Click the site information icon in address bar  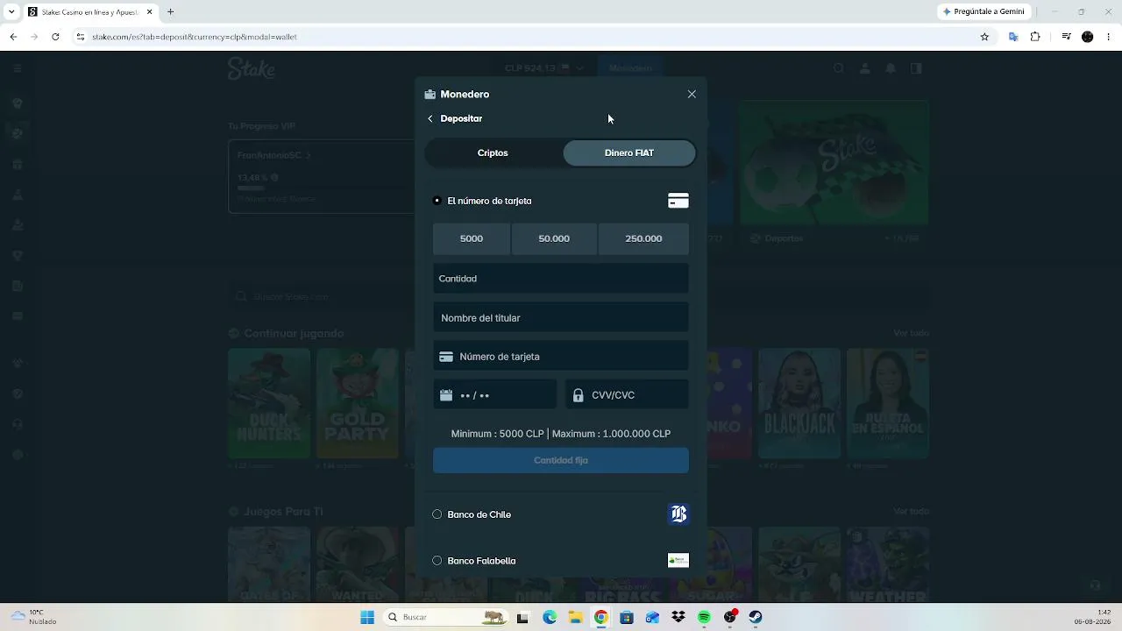pos(80,37)
